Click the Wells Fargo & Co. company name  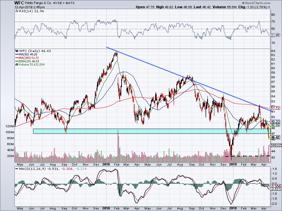[x=38, y=3]
